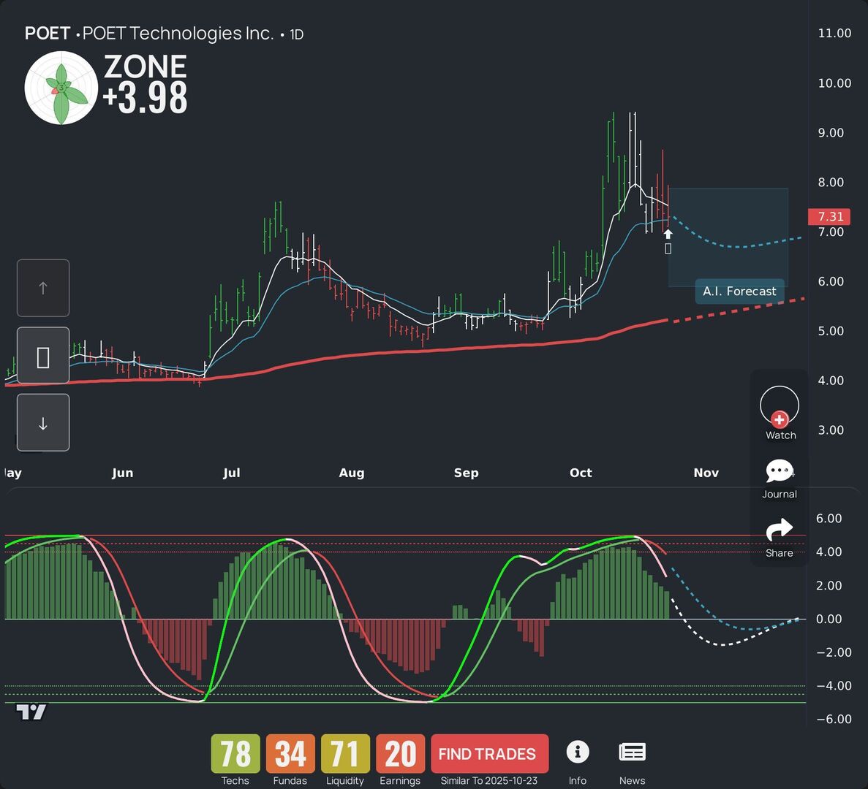Click the 5.00 price axis label

click(x=831, y=331)
